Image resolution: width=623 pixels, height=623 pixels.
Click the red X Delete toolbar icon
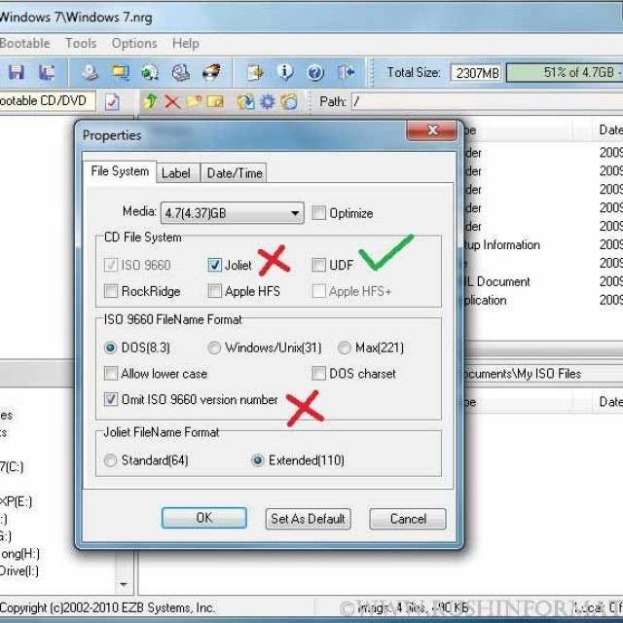pyautogui.click(x=172, y=101)
